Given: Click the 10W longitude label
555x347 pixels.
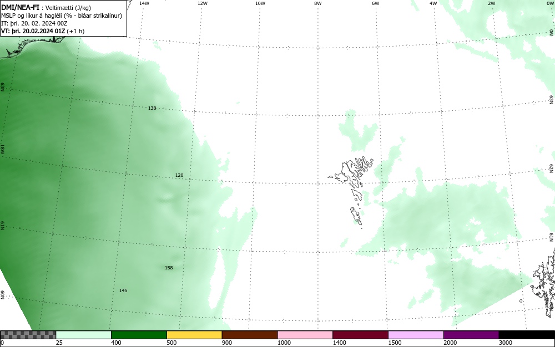Looking at the screenshot, I should coord(260,3).
